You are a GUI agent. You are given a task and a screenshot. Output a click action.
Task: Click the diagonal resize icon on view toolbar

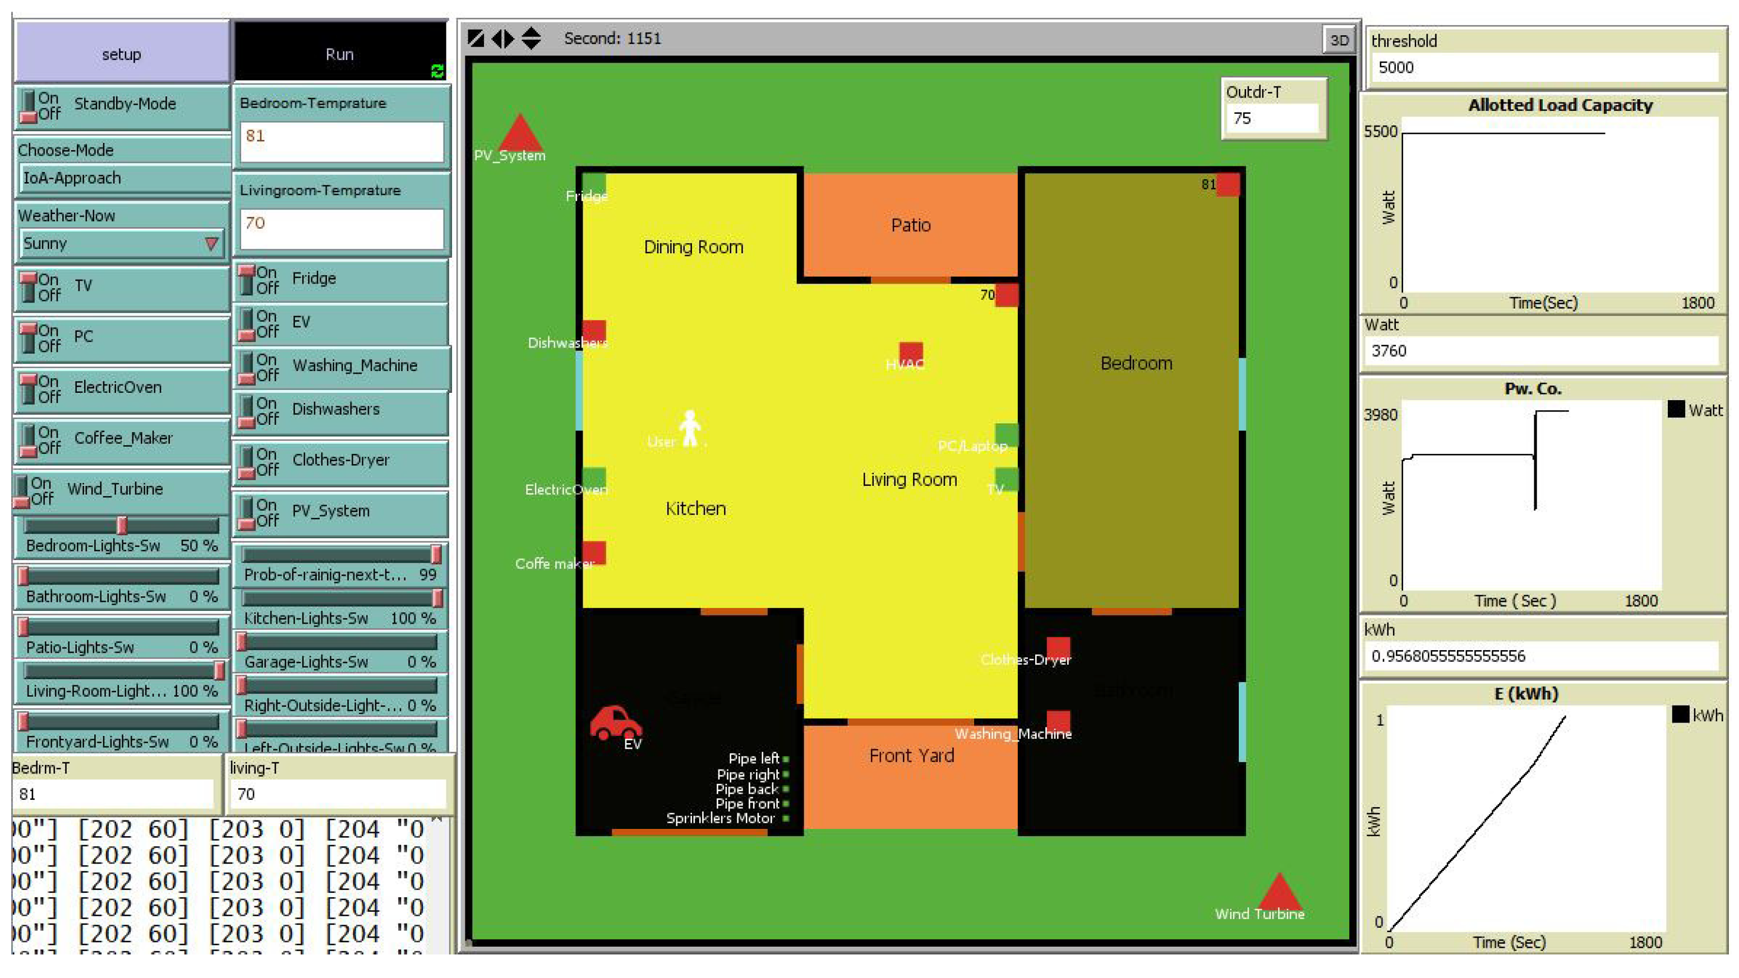click(x=475, y=39)
